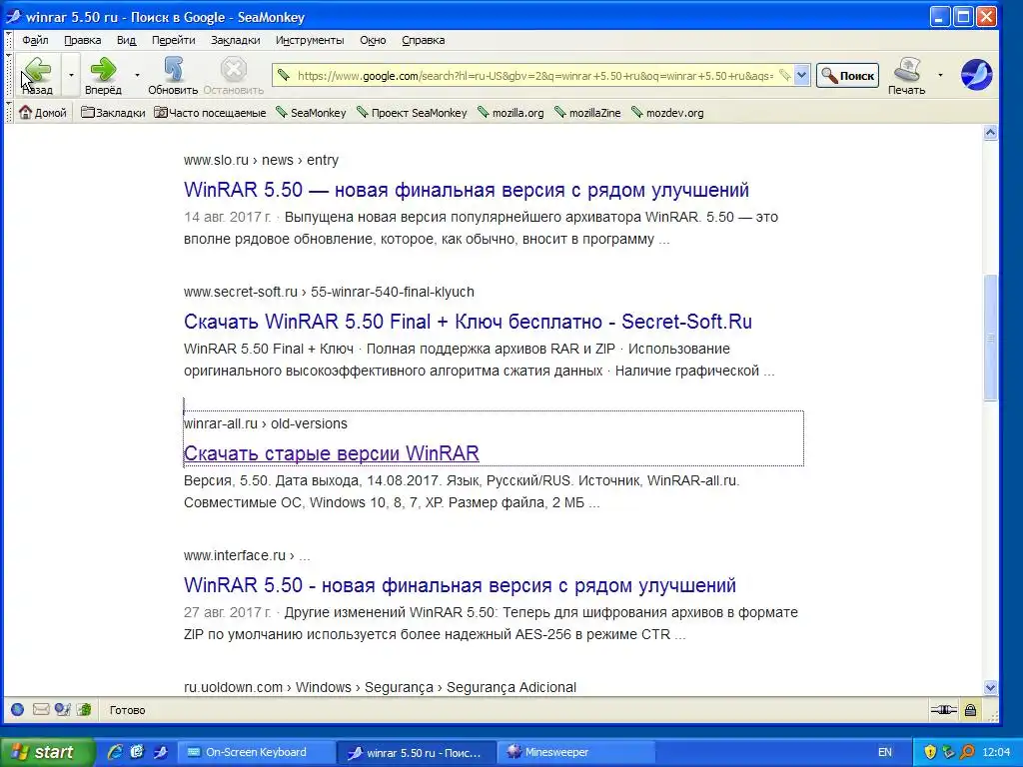
Task: Open the Часто посещаемые folder
Action: coord(210,112)
